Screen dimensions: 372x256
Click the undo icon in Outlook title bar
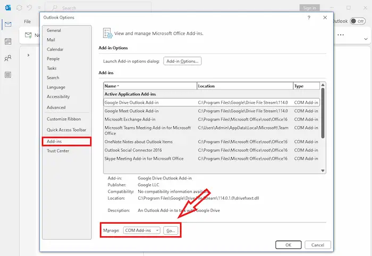coord(29,8)
